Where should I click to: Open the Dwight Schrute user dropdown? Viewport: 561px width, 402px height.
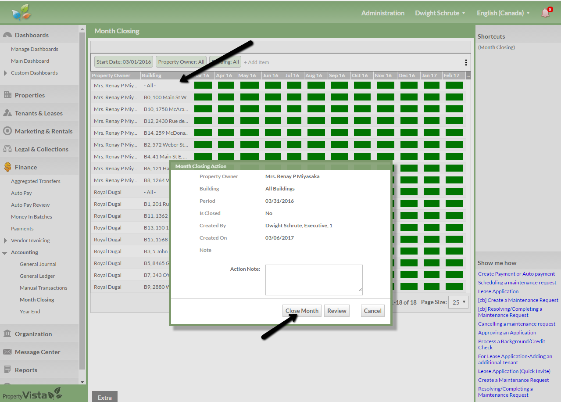tap(440, 13)
